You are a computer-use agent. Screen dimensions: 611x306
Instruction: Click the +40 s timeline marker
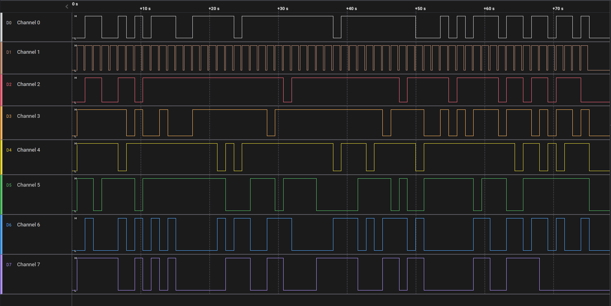click(352, 8)
